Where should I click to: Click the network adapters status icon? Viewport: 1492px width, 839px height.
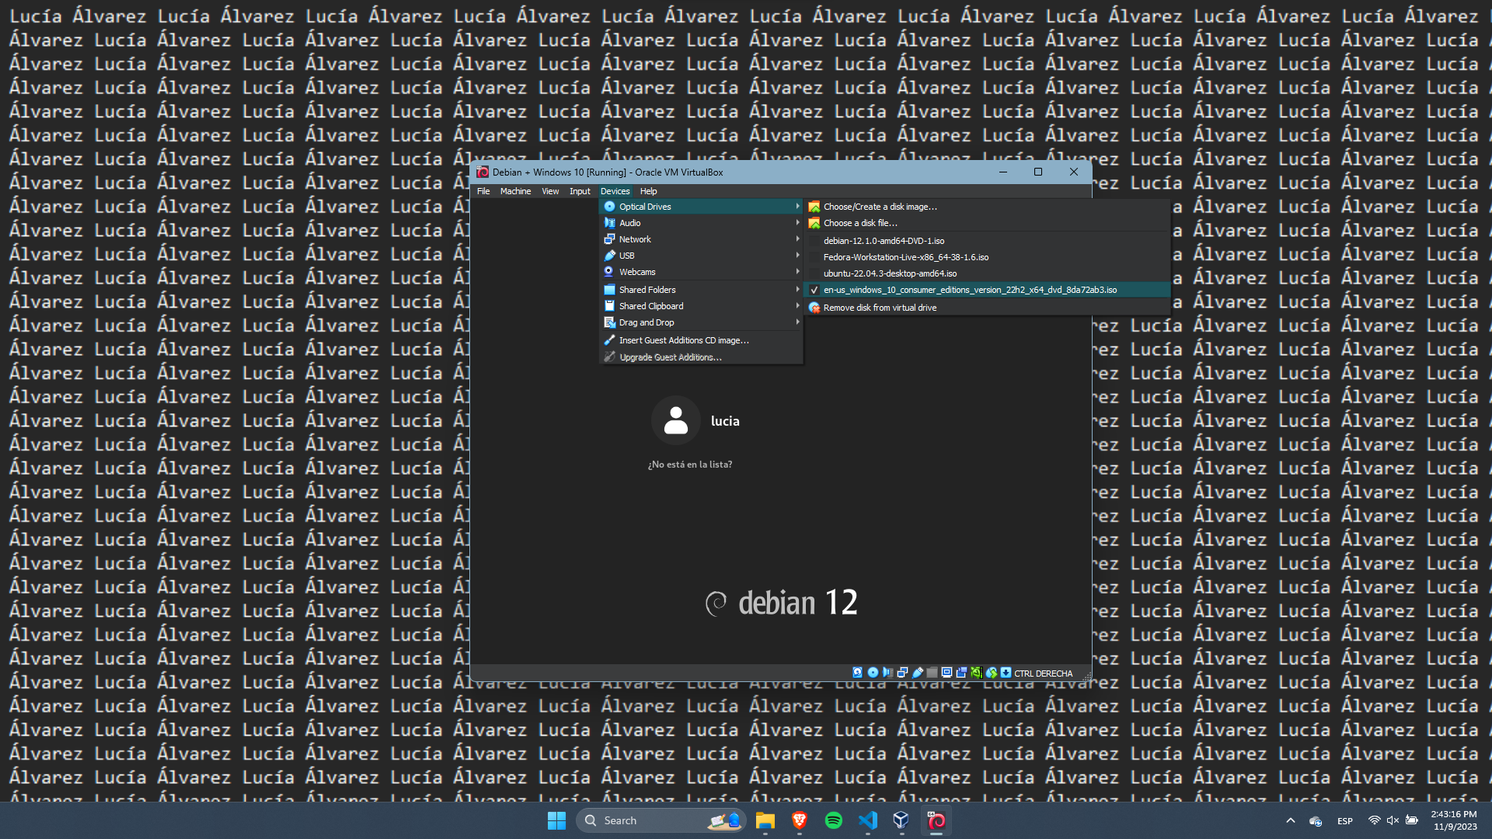tap(902, 673)
